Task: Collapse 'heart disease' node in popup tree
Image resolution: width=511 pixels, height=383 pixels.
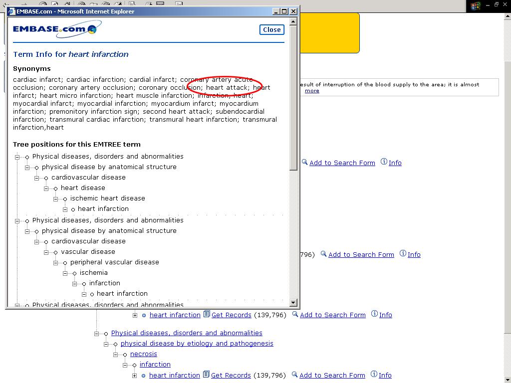Action: coord(46,189)
